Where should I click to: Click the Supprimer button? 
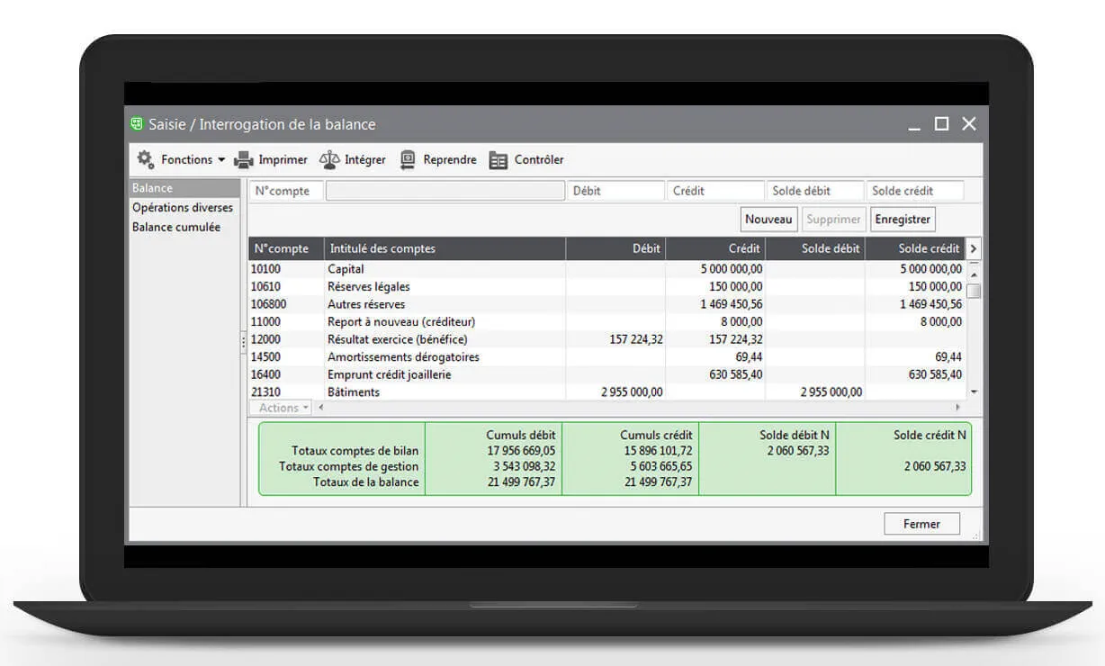(x=833, y=219)
